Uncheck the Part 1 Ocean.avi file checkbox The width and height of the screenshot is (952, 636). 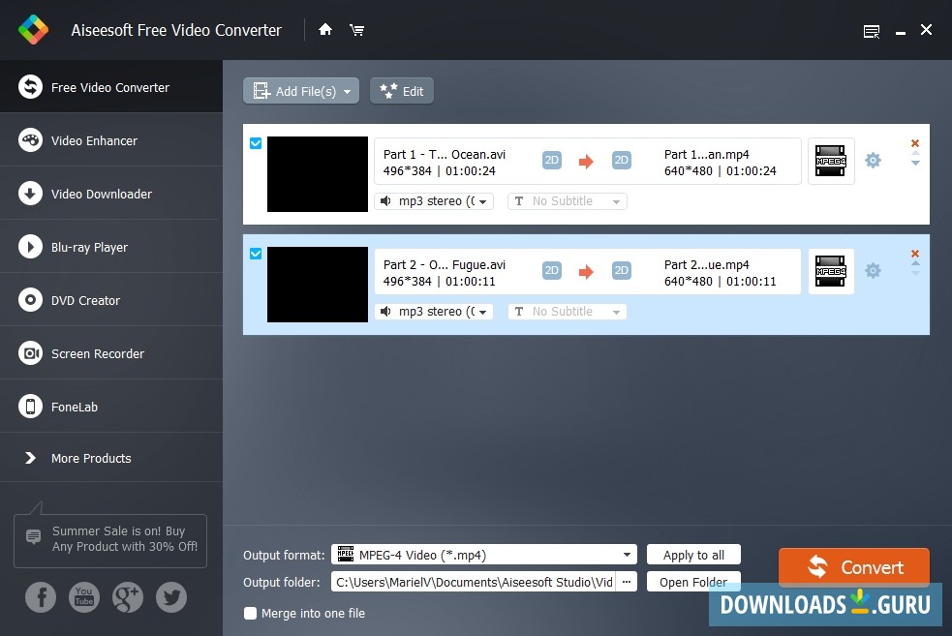click(x=256, y=143)
